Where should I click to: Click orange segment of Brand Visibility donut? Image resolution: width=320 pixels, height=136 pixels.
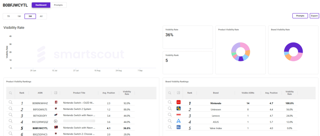coord(287,57)
